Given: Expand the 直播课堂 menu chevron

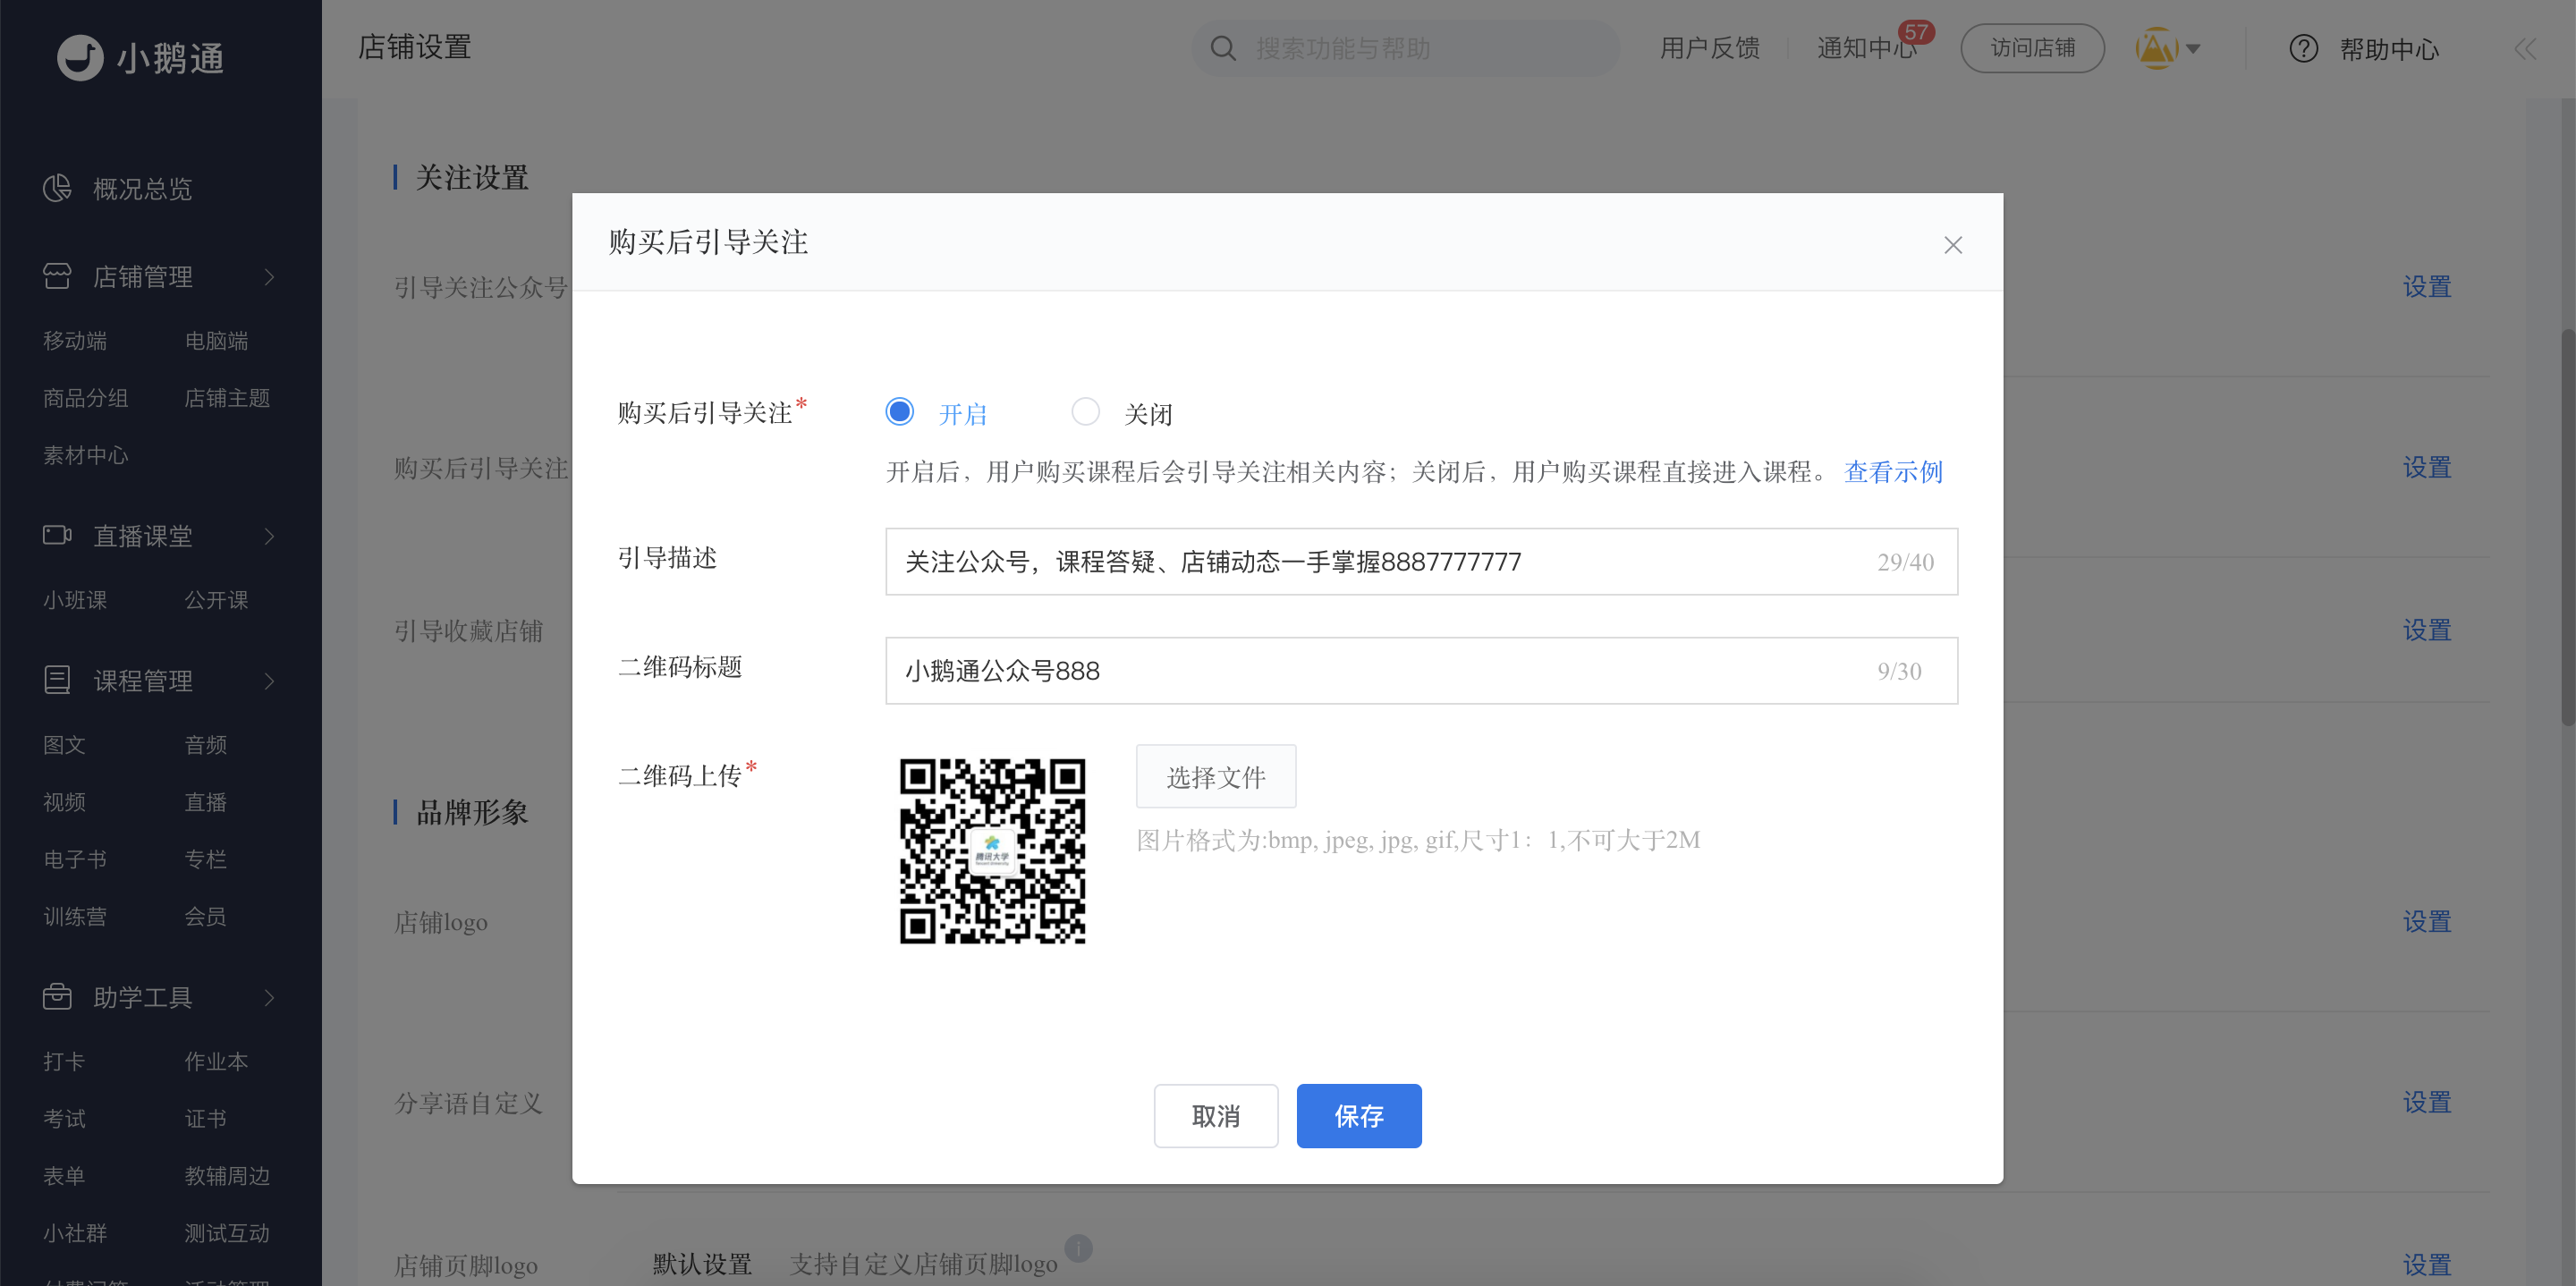Looking at the screenshot, I should (269, 536).
